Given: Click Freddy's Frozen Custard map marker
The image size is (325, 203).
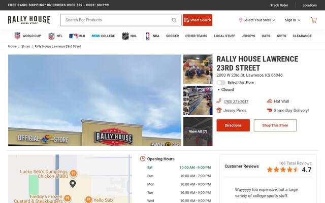Looking at the screenshot, I should (67, 198).
